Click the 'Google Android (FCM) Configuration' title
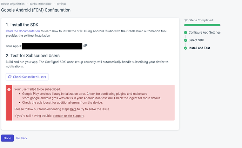Viewport: 242px width, 148px height. [36, 10]
